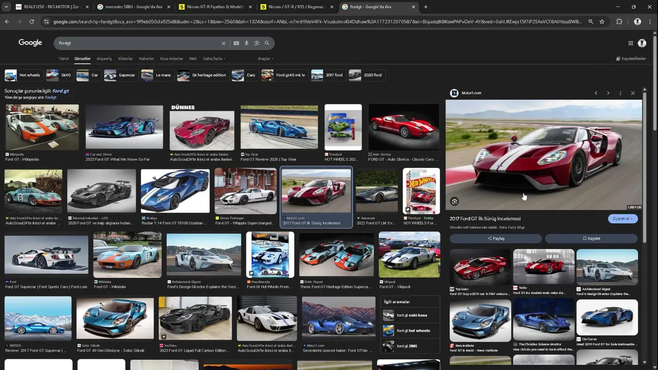Filter by the 'Supercar' chip

pos(120,75)
